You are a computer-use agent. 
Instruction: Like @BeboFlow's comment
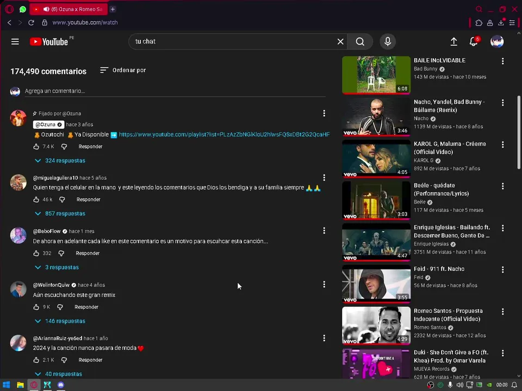36,253
